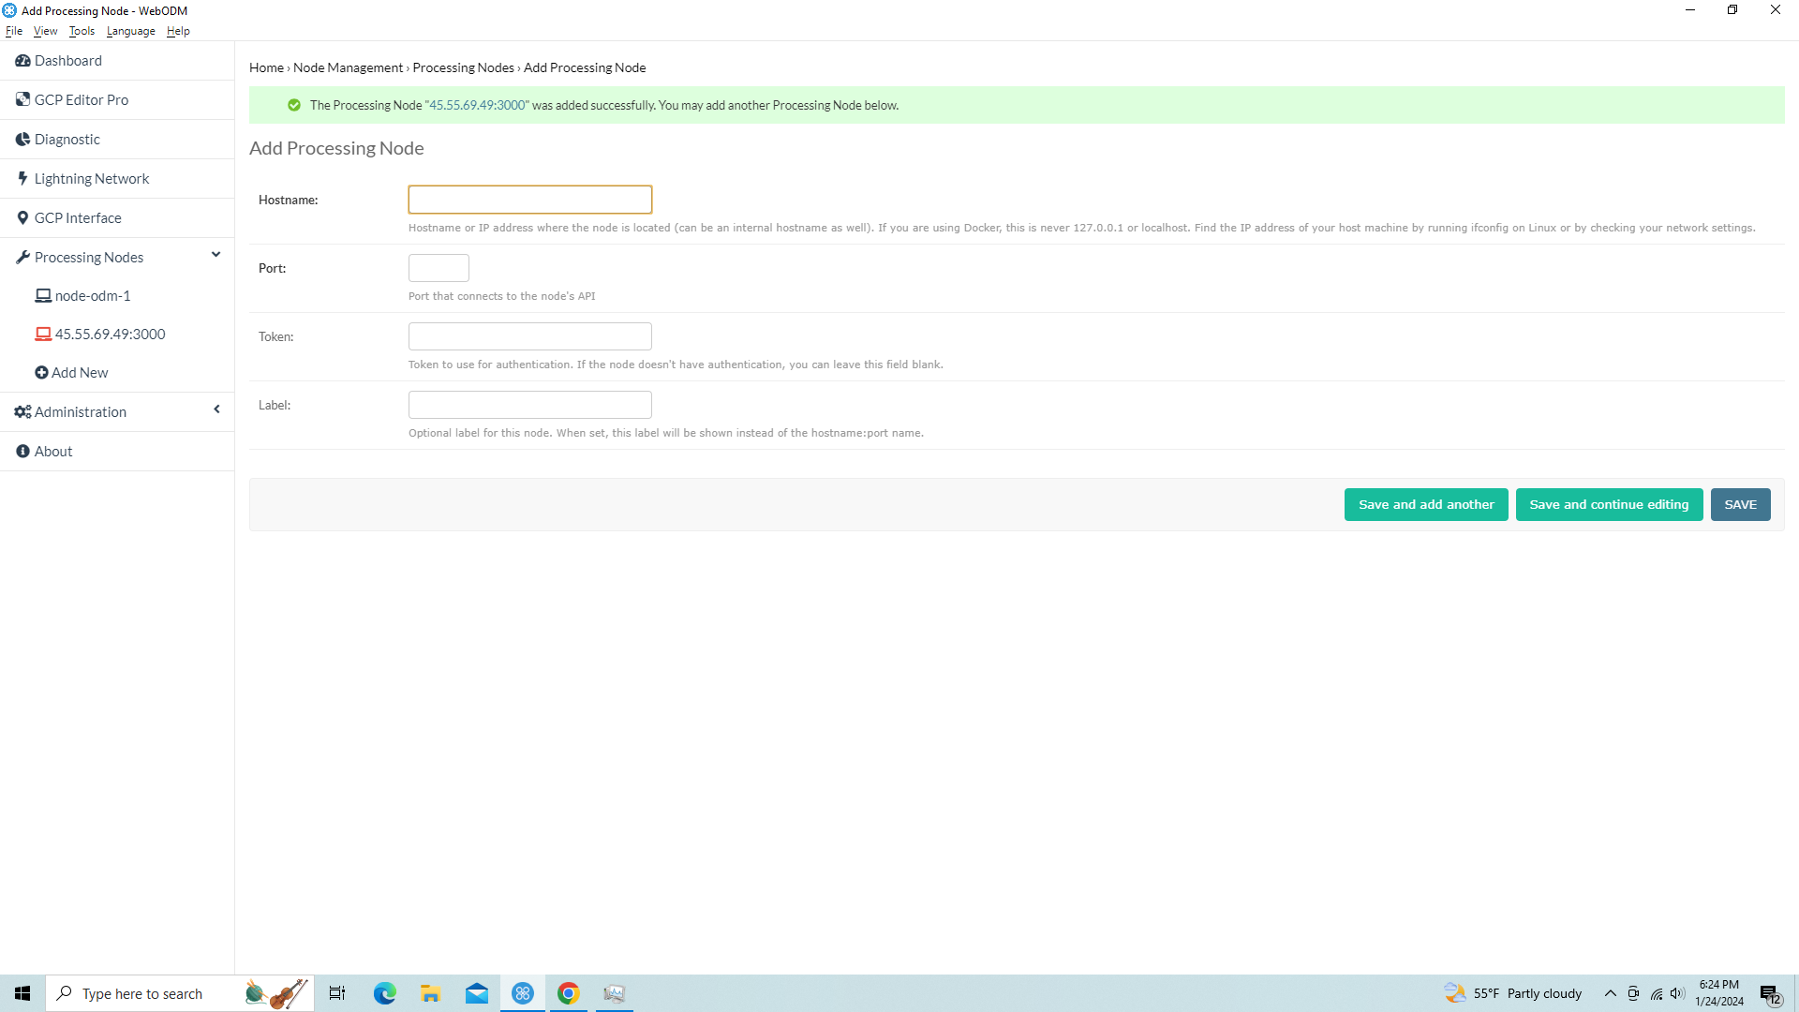The height and width of the screenshot is (1012, 1799).
Task: Click Save and add another button
Action: (x=1425, y=505)
